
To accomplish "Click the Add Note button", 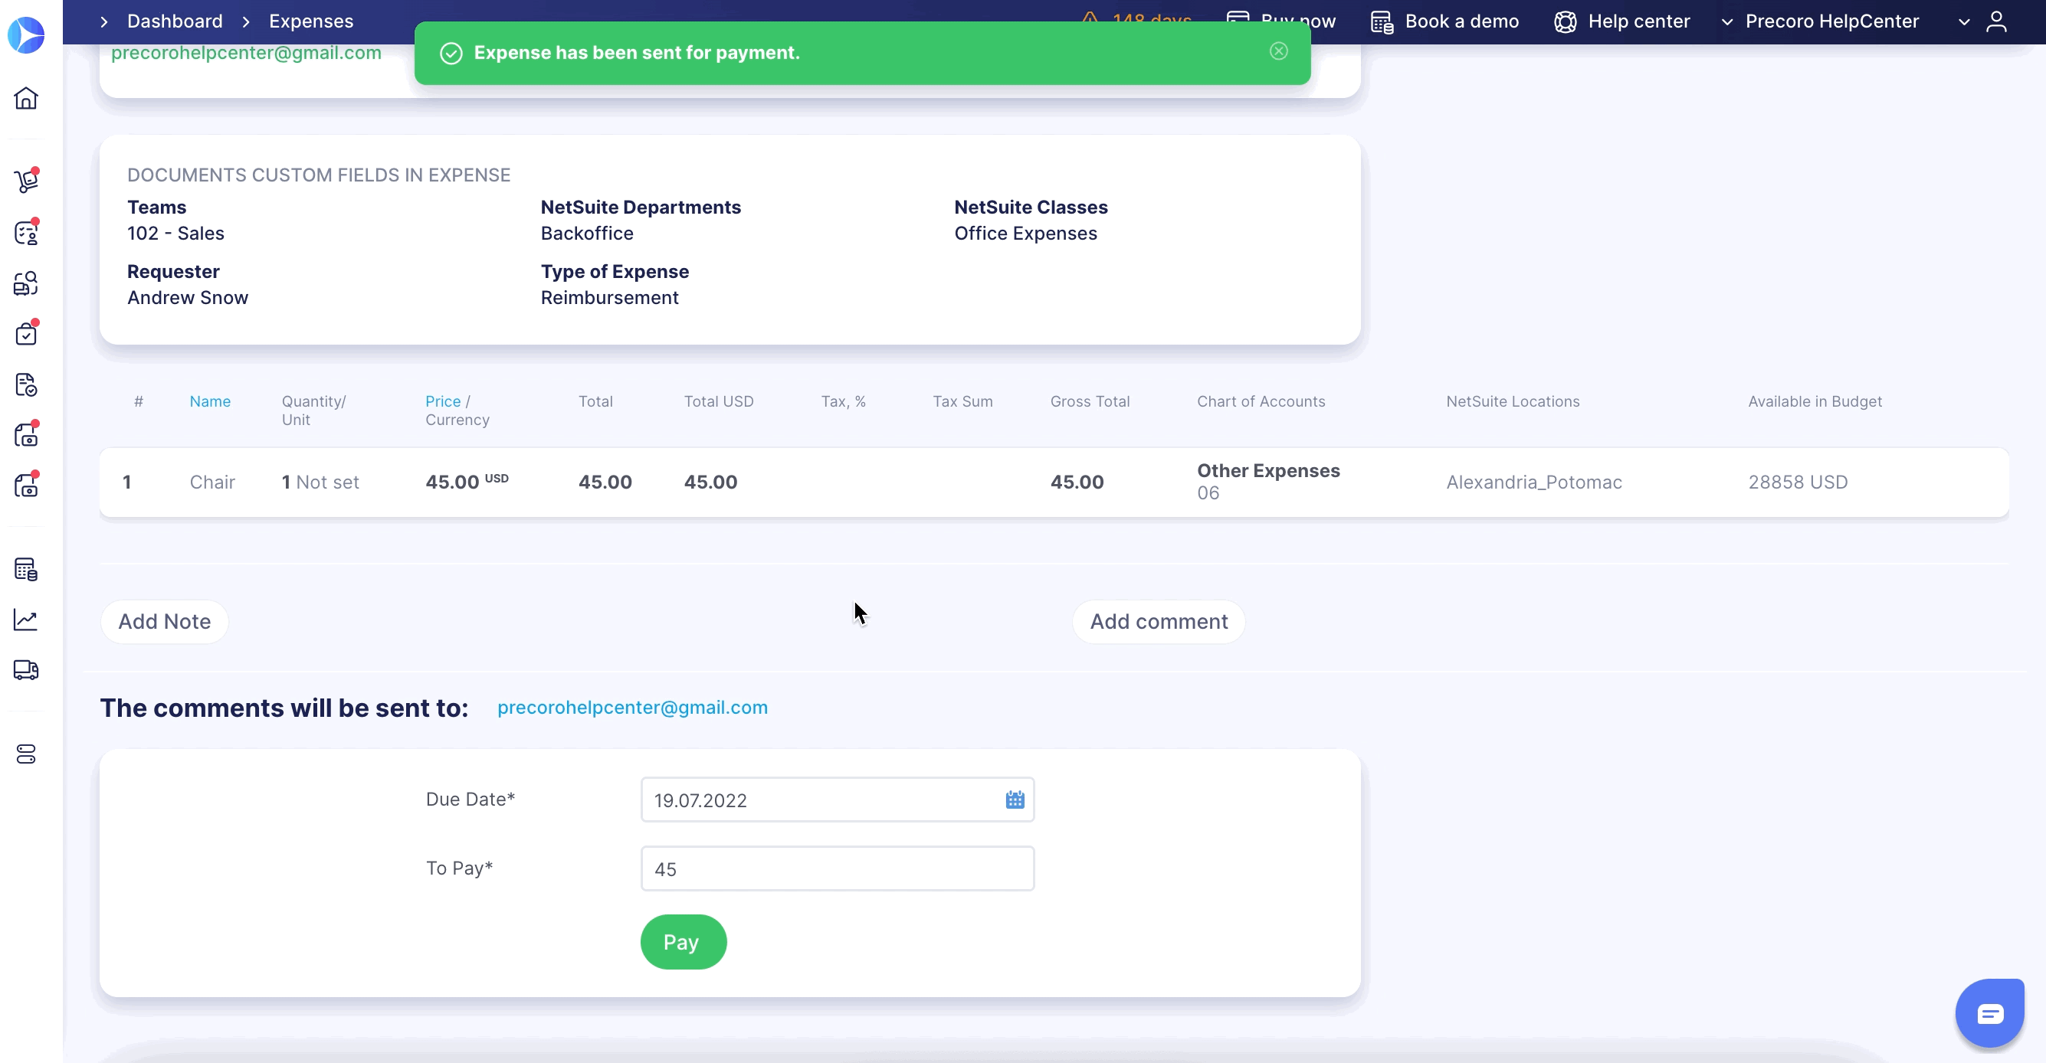I will pyautogui.click(x=165, y=622).
